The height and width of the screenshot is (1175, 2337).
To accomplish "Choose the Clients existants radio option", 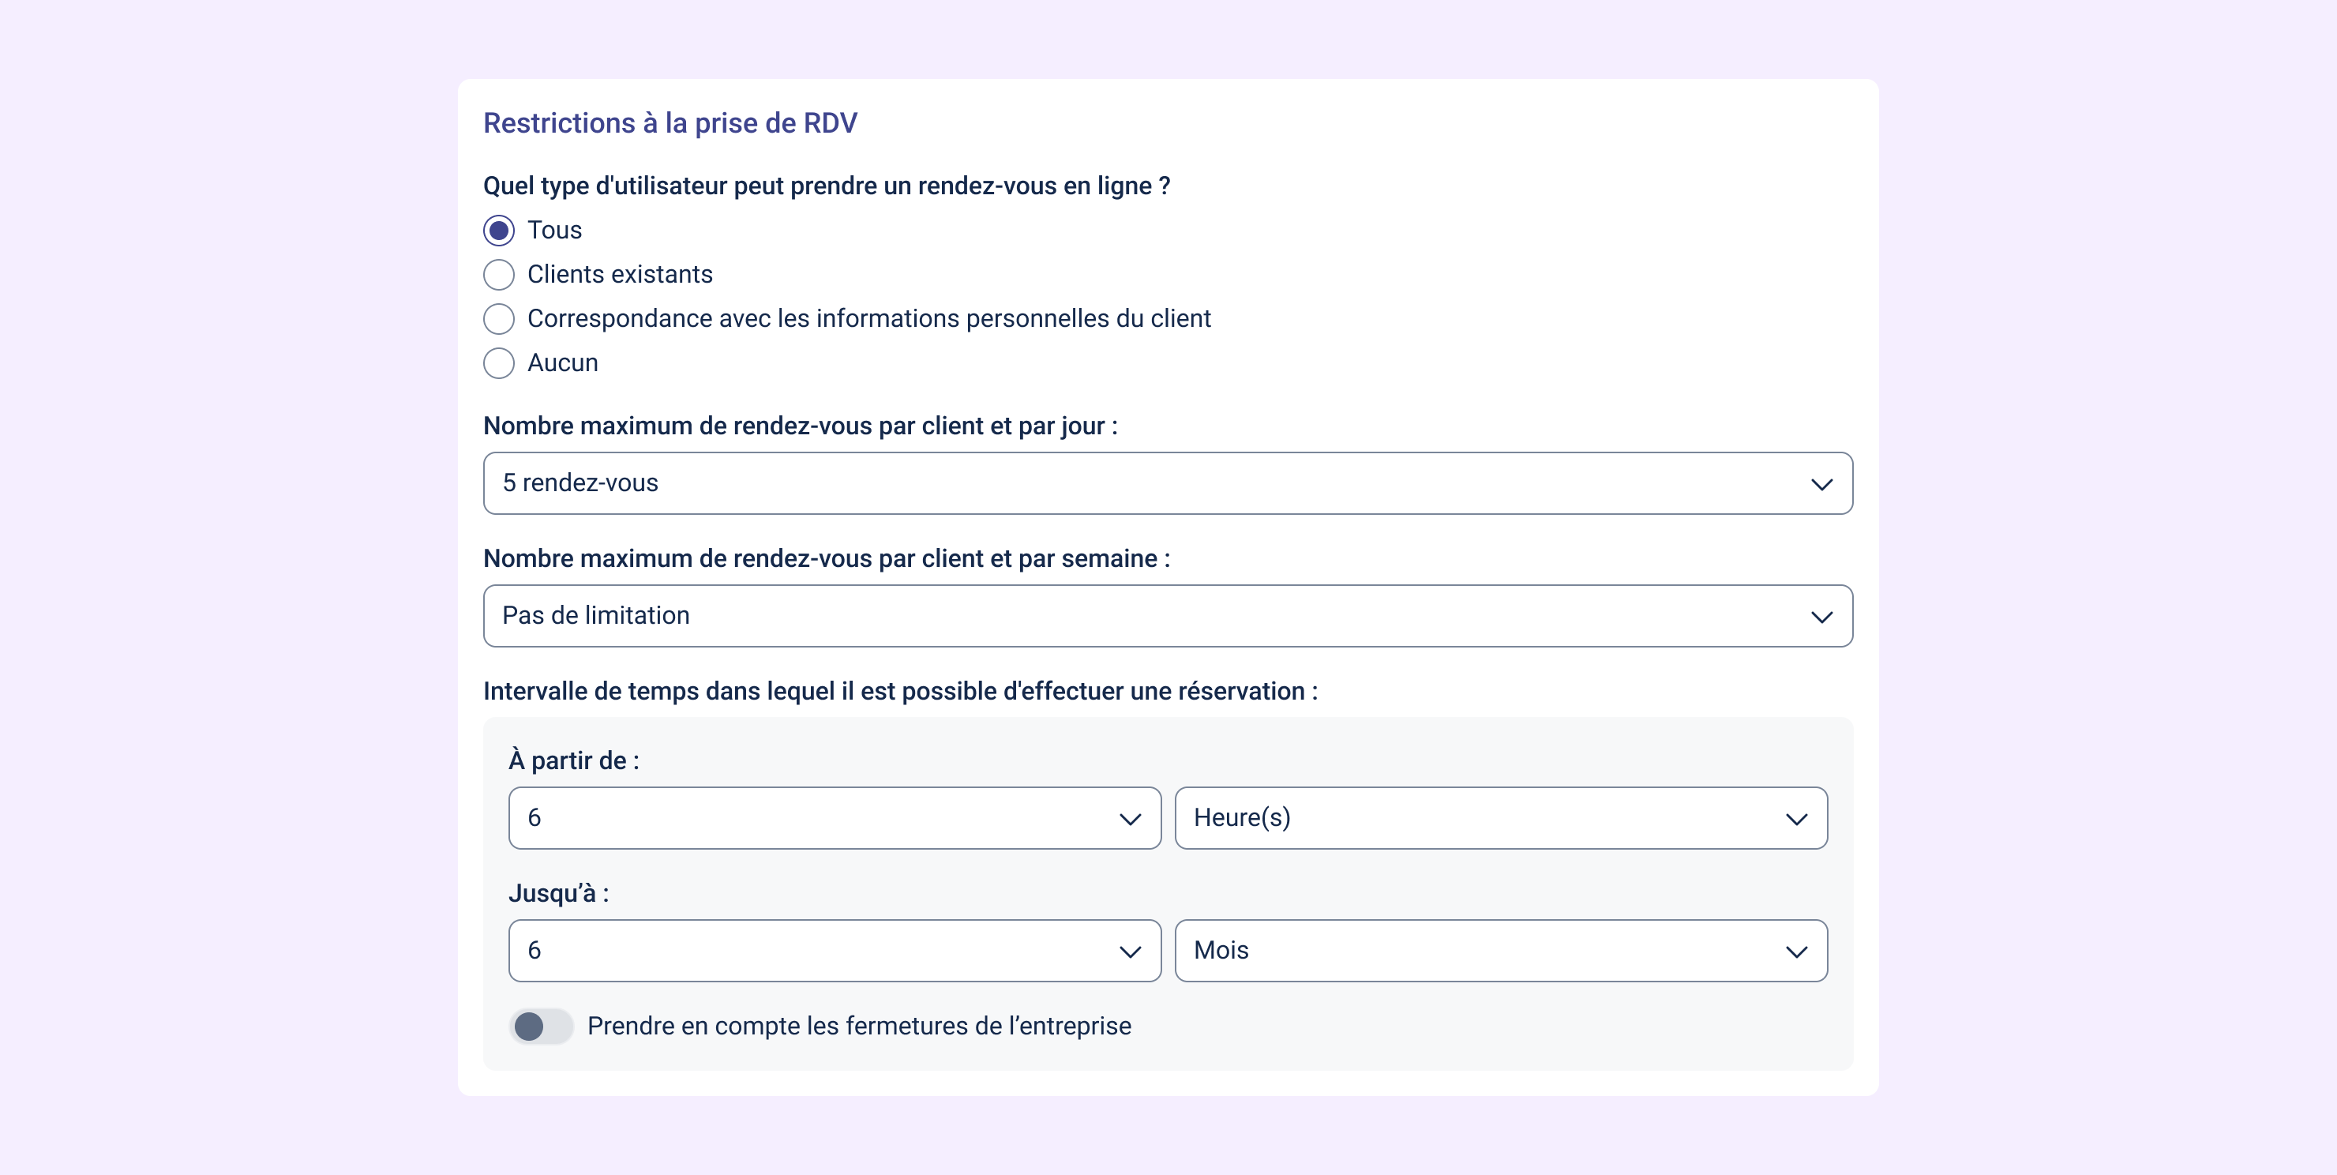I will 499,275.
